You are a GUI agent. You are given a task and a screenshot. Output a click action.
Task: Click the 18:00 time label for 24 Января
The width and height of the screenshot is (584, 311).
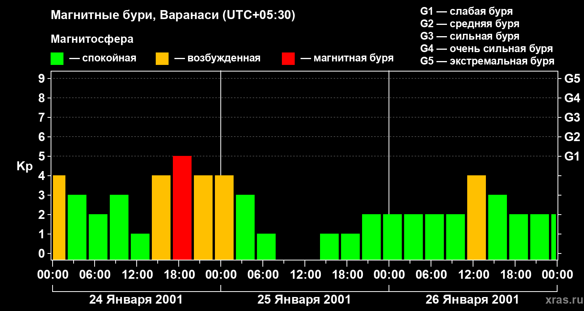179,274
